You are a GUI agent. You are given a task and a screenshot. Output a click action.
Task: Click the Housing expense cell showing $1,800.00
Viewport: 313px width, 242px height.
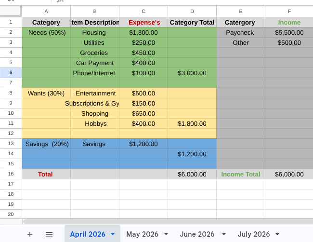pos(143,32)
